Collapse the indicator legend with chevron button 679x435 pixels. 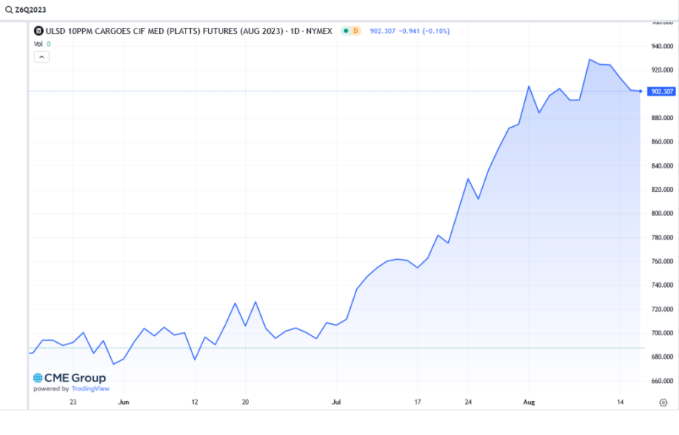click(41, 57)
